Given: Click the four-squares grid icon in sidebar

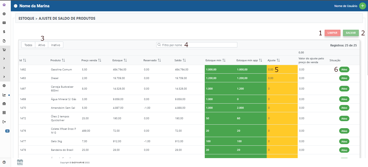Looking at the screenshot, I should tap(4, 113).
